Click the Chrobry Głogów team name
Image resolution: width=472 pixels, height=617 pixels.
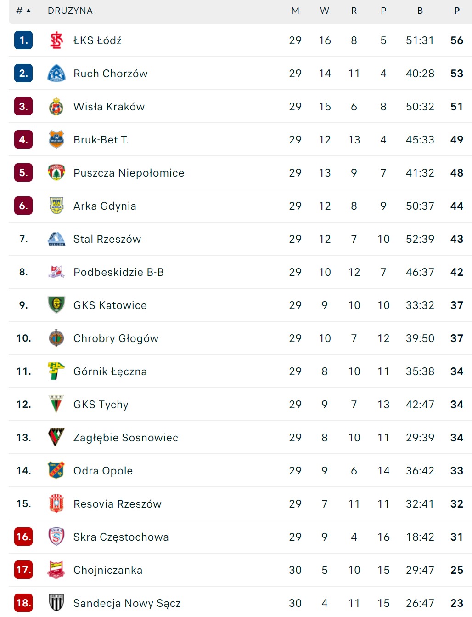(116, 338)
